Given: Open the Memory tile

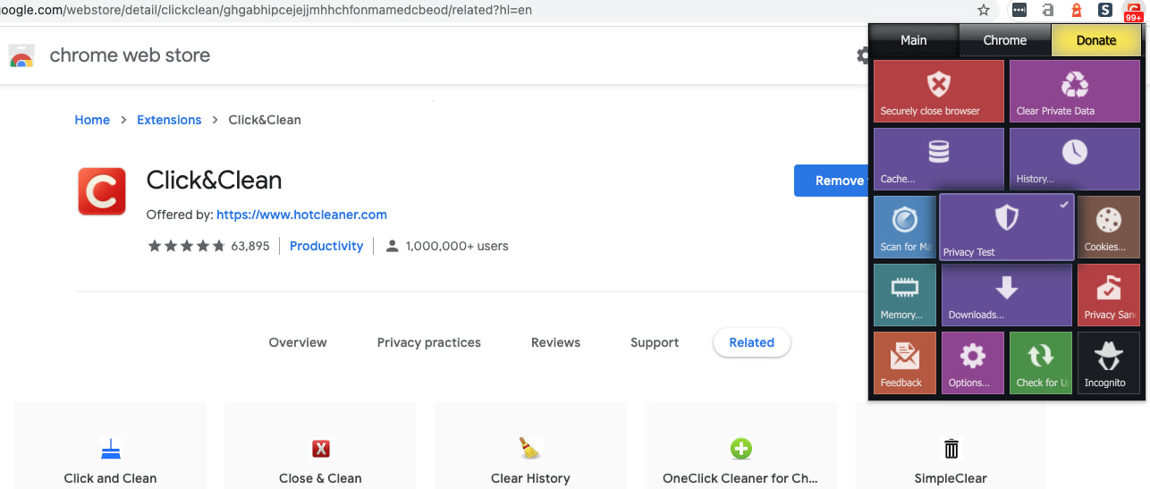Looking at the screenshot, I should click(x=904, y=294).
